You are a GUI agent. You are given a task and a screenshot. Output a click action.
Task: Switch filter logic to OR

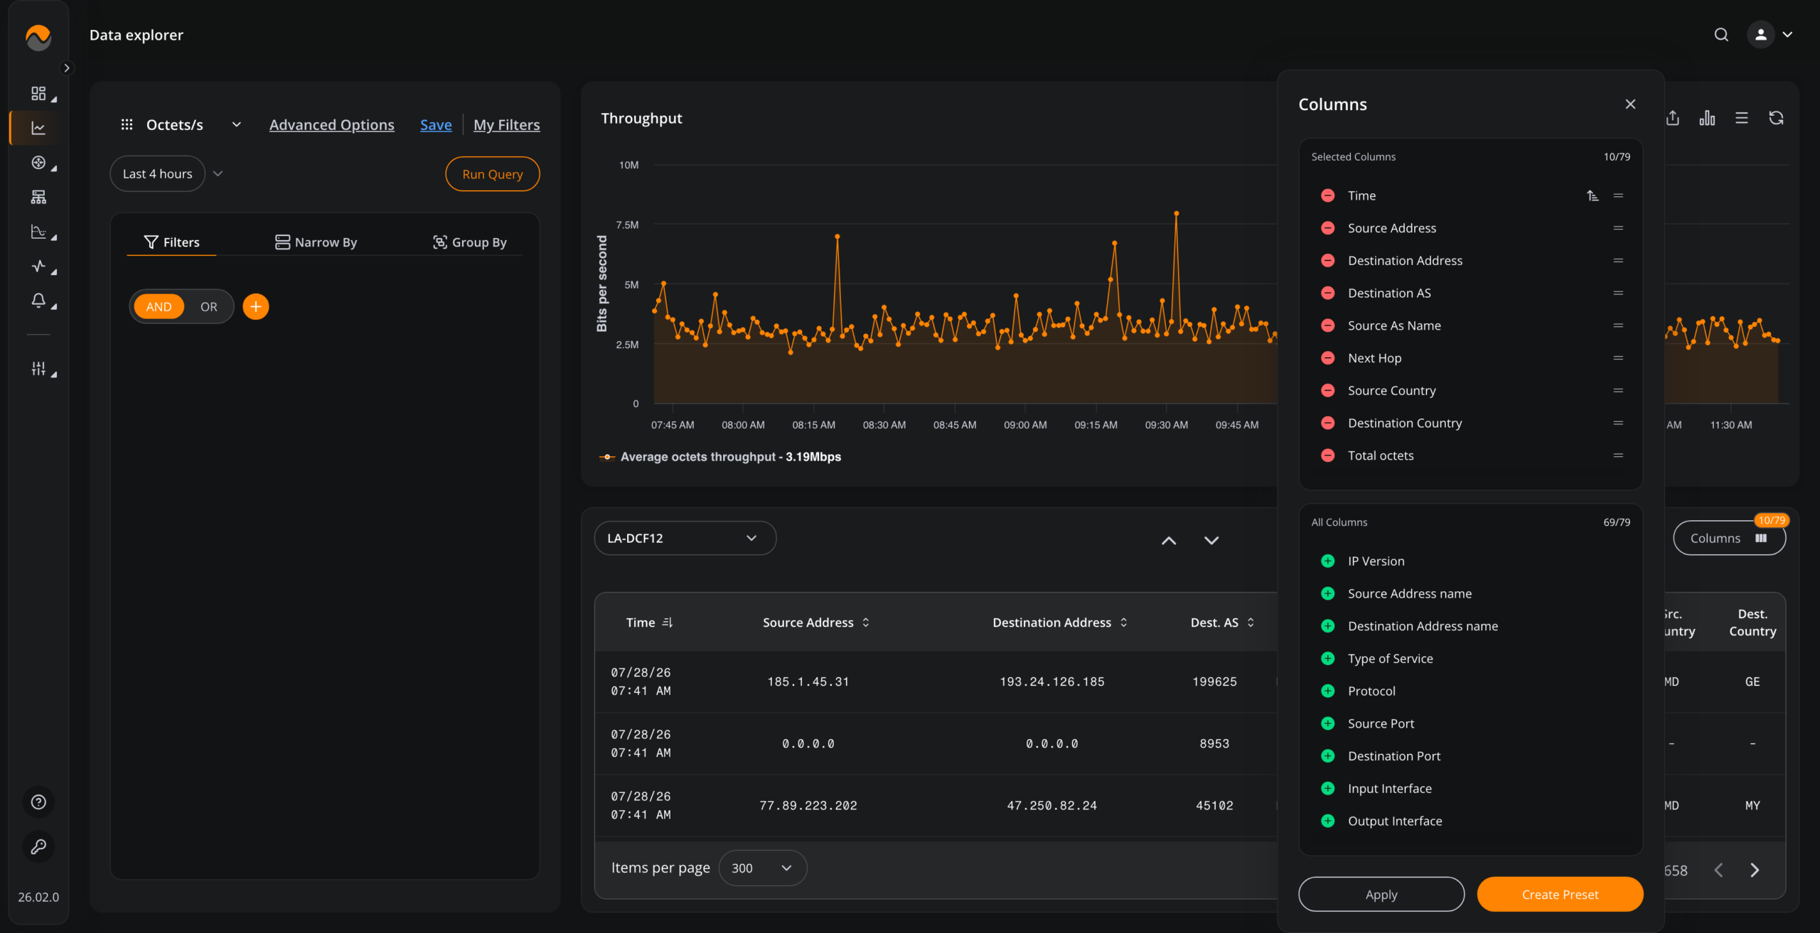pyautogui.click(x=208, y=306)
